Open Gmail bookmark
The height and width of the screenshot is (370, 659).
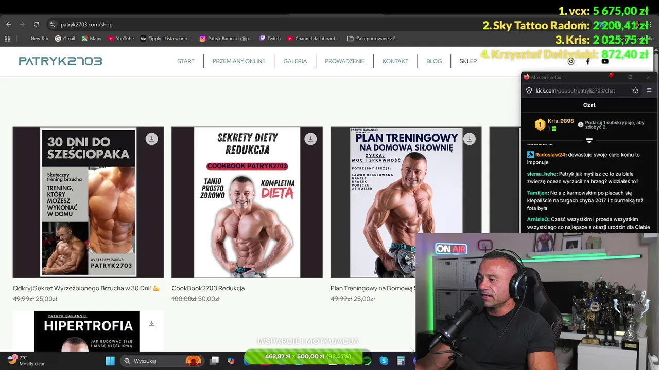(65, 39)
